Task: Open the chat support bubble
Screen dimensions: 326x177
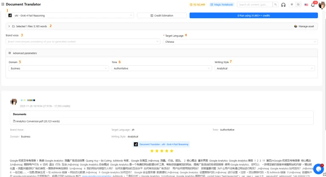Action: point(318,169)
